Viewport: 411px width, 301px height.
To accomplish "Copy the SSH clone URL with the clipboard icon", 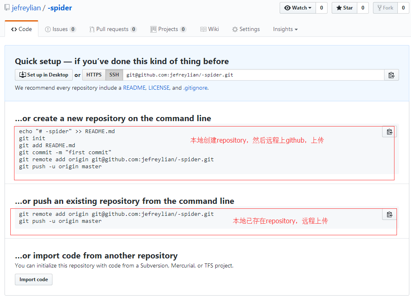I will point(391,75).
